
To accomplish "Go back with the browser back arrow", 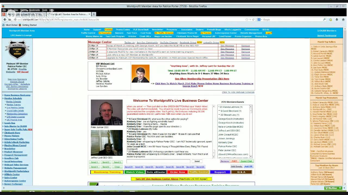I will point(5,19).
